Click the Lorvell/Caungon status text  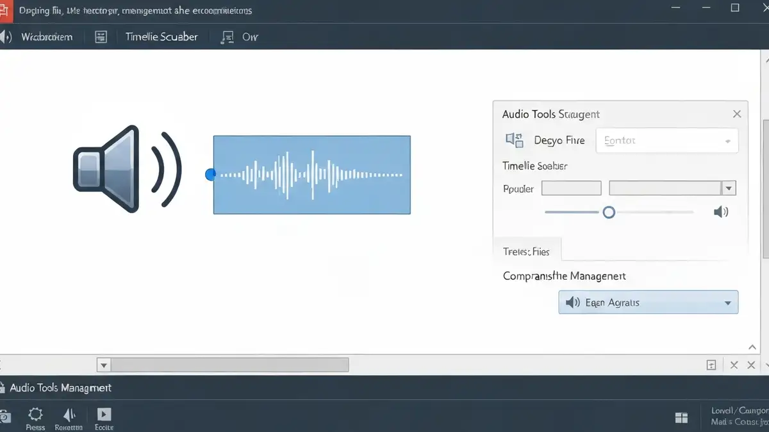[x=740, y=411]
